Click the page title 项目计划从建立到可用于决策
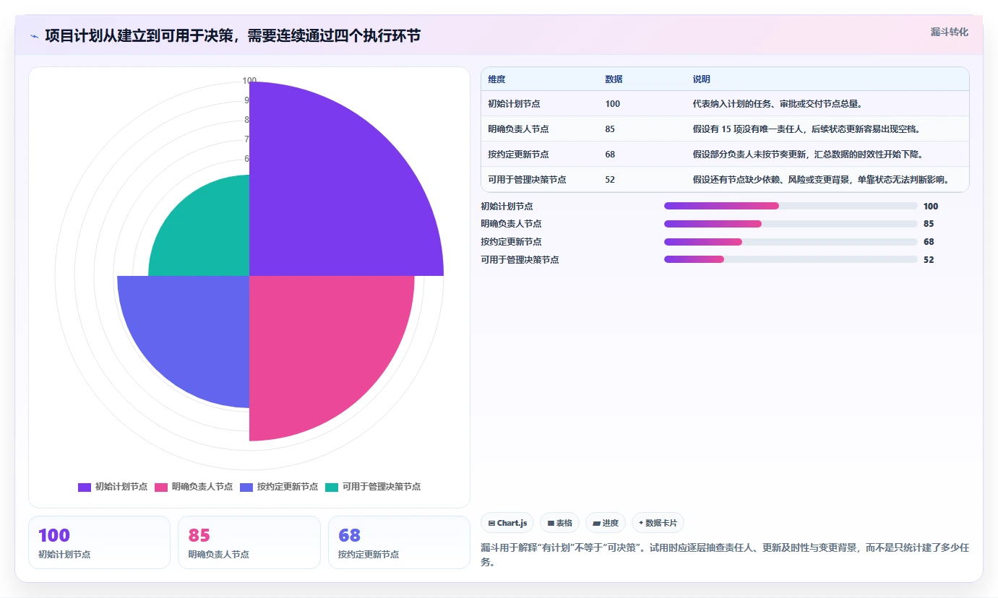The image size is (998, 598). pos(233,36)
